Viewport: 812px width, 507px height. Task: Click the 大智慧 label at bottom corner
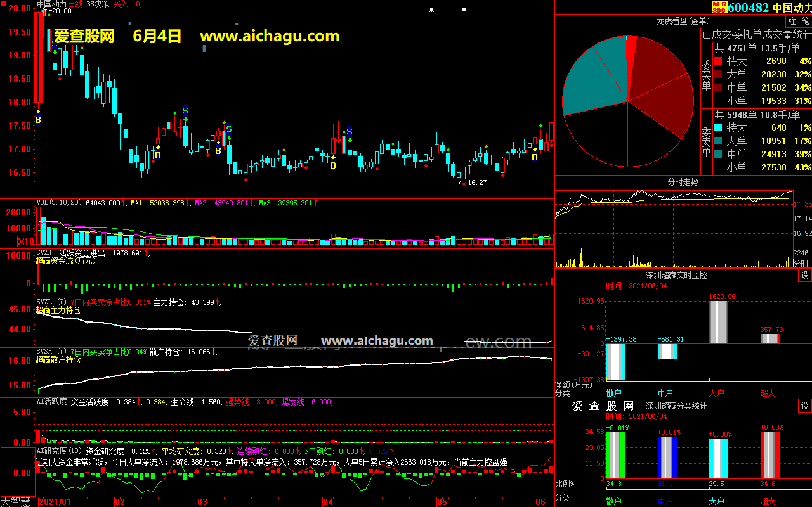click(17, 502)
